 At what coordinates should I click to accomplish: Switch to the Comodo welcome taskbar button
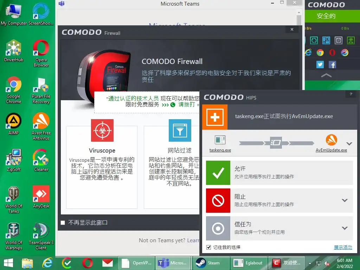click(x=287, y=263)
